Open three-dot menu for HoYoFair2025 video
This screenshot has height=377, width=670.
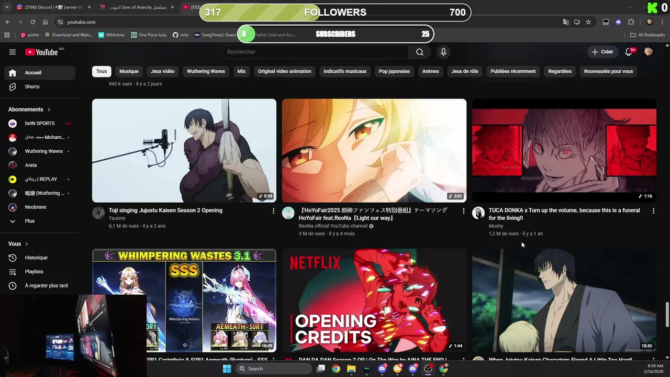tap(463, 210)
